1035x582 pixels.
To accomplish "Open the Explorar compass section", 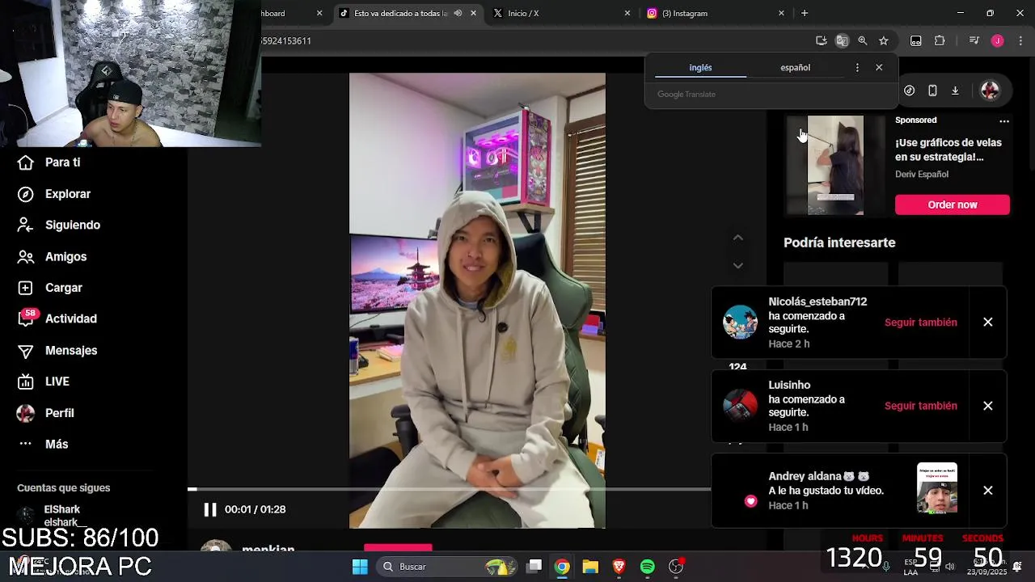I will tap(55, 194).
